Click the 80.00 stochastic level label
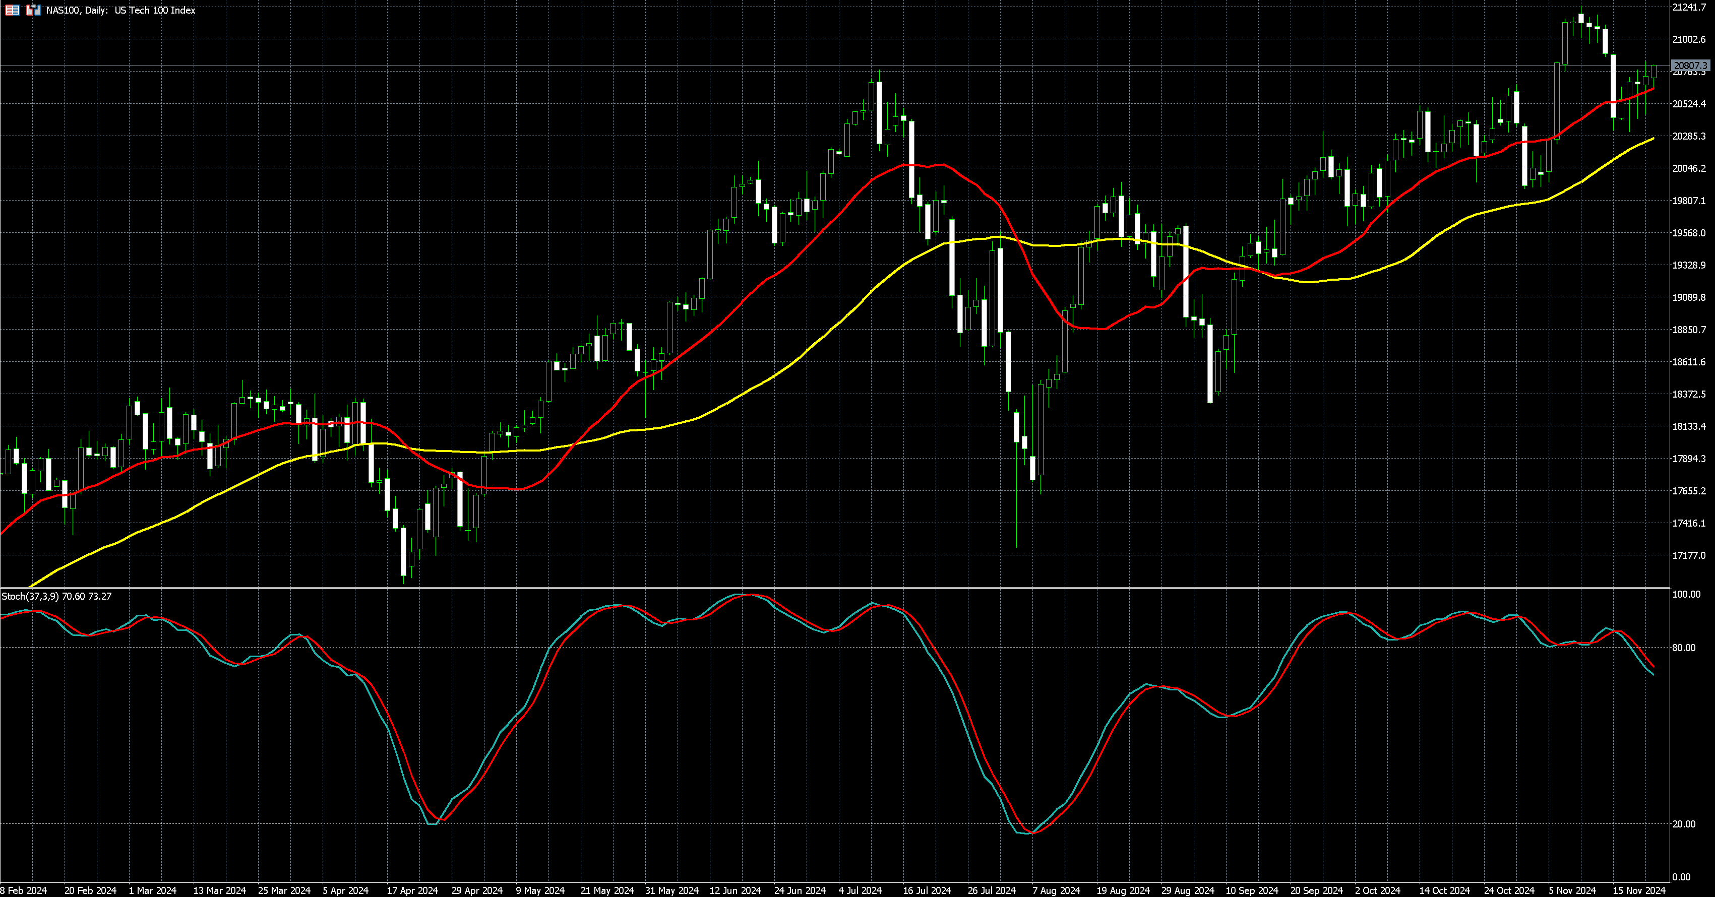 click(1684, 648)
